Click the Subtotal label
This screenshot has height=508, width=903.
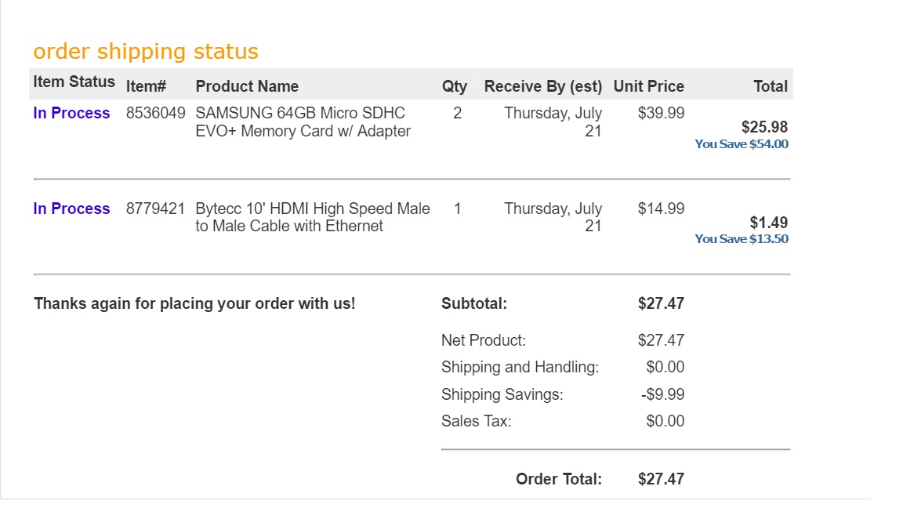point(474,303)
